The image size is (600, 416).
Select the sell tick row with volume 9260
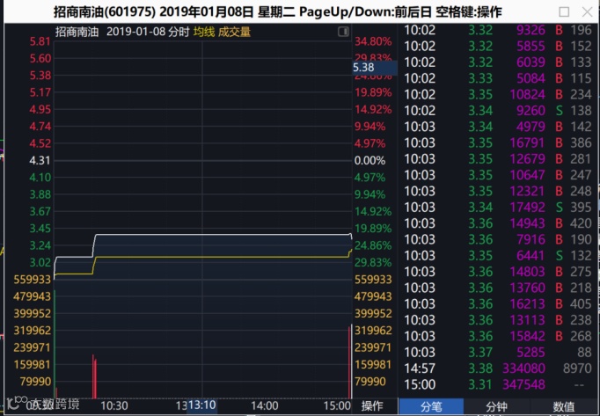(x=498, y=110)
